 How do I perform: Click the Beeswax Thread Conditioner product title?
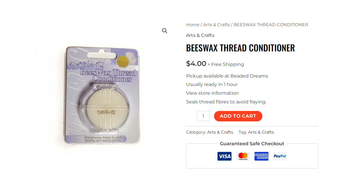click(240, 48)
